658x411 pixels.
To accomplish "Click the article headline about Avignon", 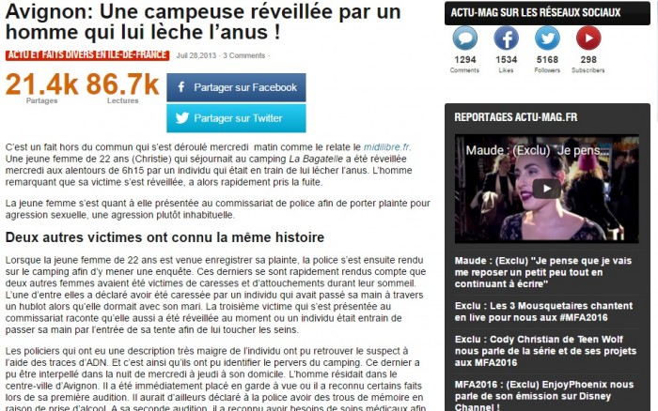I will 203,22.
